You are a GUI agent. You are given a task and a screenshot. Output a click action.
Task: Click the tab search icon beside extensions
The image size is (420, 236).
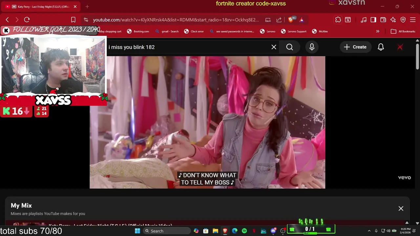(x=348, y=20)
